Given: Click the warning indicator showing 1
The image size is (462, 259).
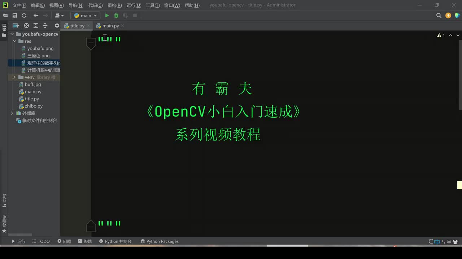Looking at the screenshot, I should 441,35.
